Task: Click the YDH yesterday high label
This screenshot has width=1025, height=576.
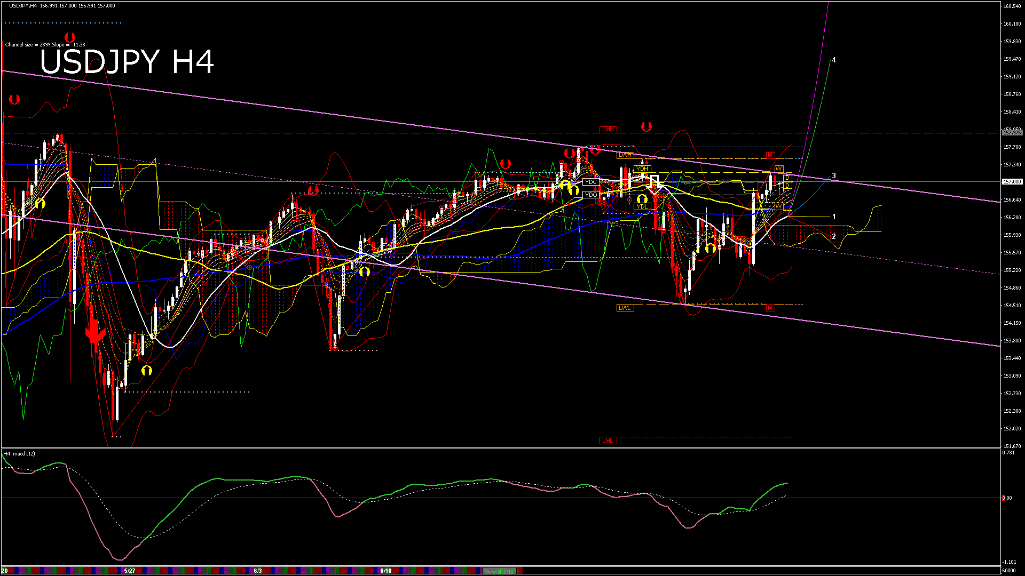Action: click(642, 169)
